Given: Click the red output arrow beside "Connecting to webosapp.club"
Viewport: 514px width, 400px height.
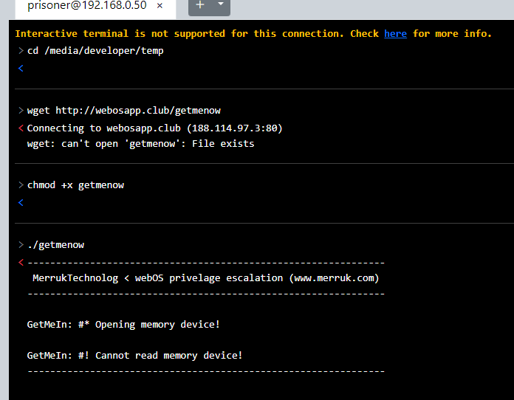Looking at the screenshot, I should (x=21, y=128).
